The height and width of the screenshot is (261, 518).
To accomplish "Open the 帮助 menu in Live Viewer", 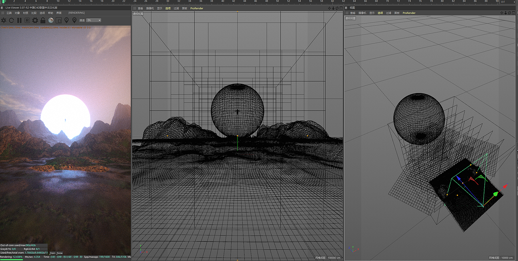I will [x=51, y=13].
